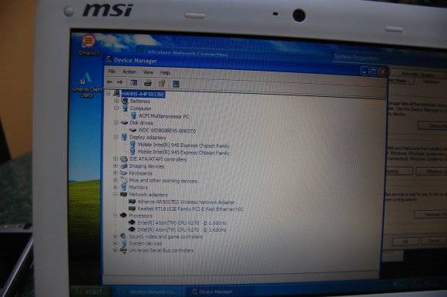The image size is (447, 297).
Task: Open the View menu
Action: tap(148, 72)
